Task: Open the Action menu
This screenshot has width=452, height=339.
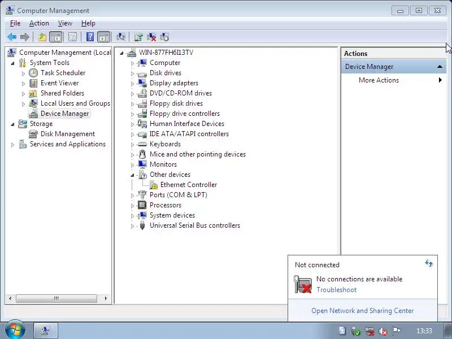Action: tap(39, 23)
